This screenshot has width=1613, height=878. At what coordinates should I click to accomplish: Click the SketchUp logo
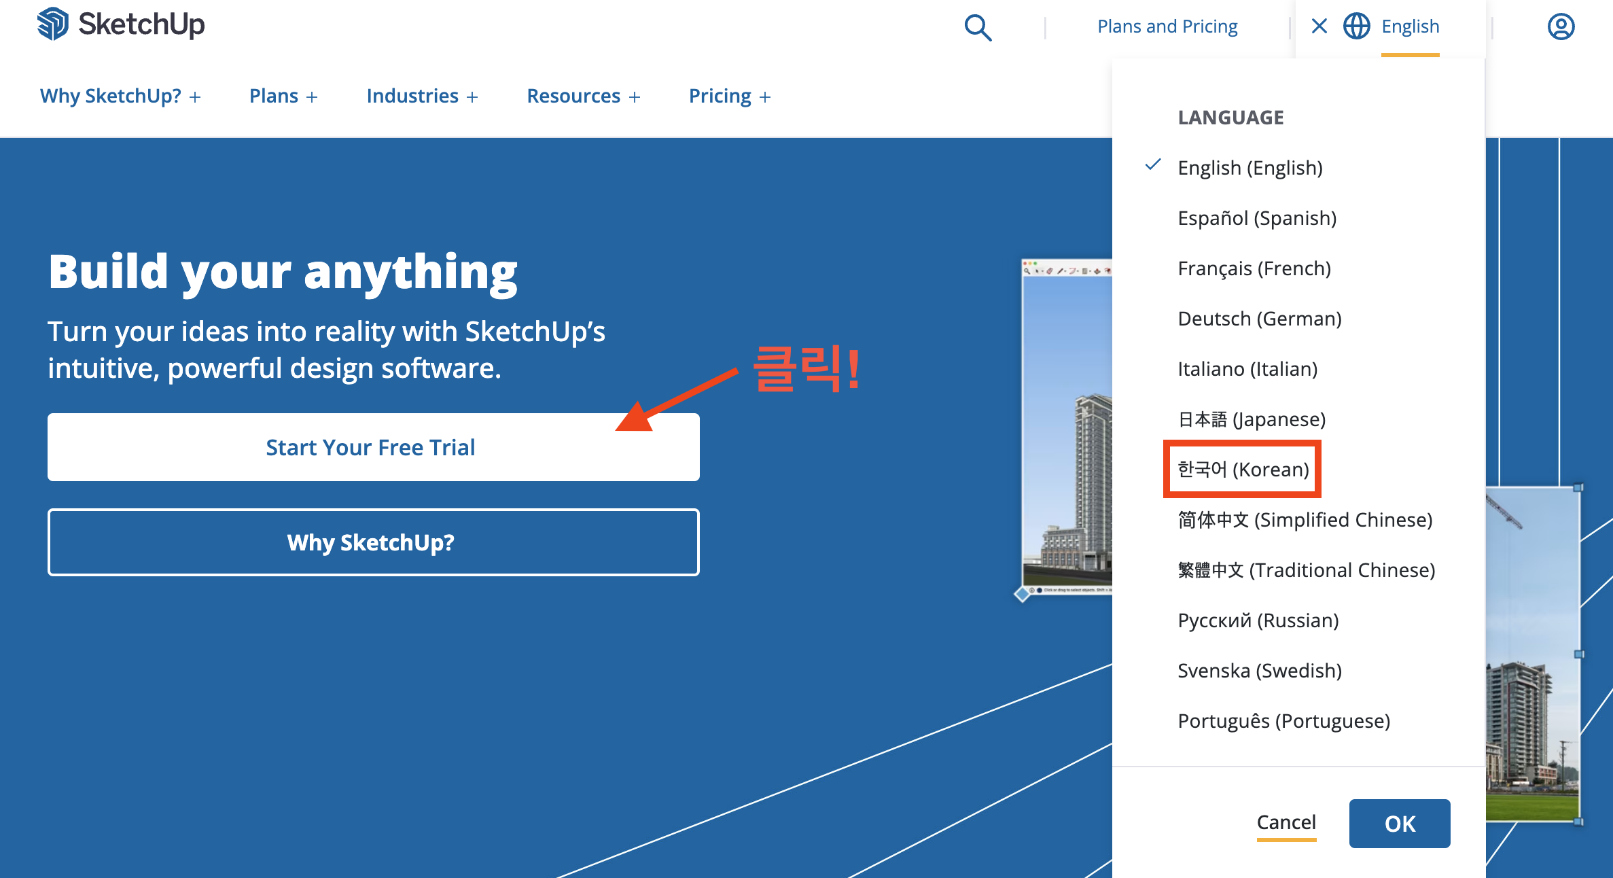[121, 24]
